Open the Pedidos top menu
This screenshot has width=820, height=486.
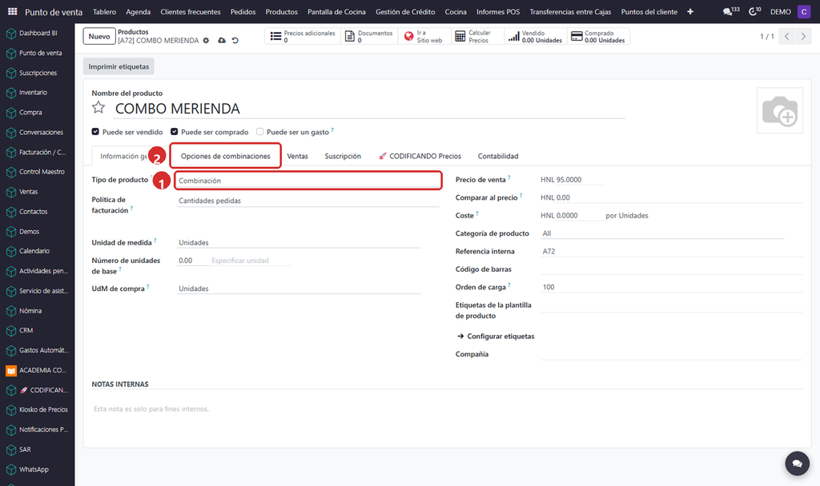point(243,11)
